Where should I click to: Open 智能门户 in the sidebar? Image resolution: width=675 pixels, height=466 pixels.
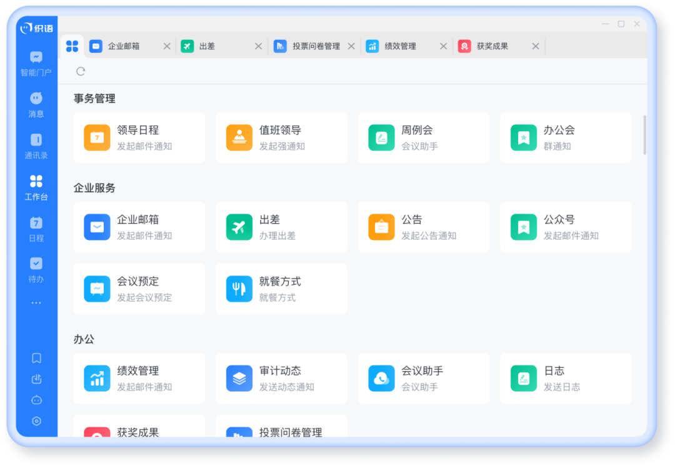pyautogui.click(x=36, y=63)
